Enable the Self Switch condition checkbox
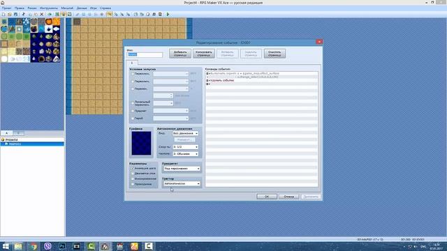This screenshot has height=251, width=447. pos(133,103)
